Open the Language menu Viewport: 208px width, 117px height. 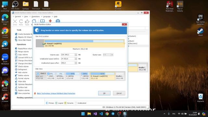point(47,17)
